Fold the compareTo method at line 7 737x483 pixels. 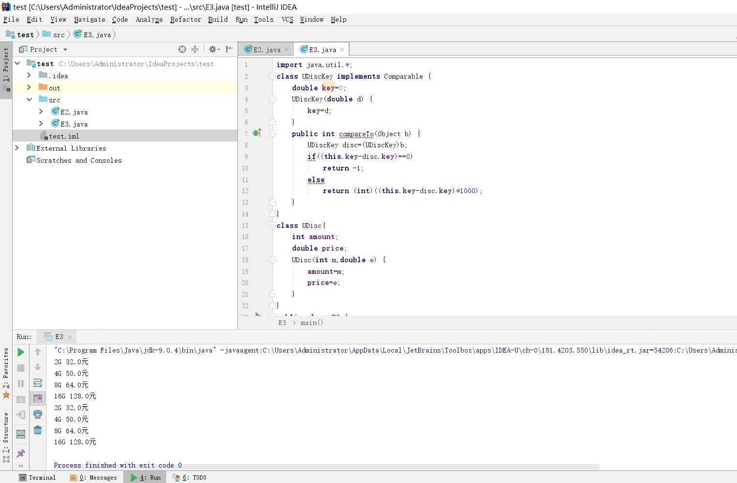pos(272,134)
